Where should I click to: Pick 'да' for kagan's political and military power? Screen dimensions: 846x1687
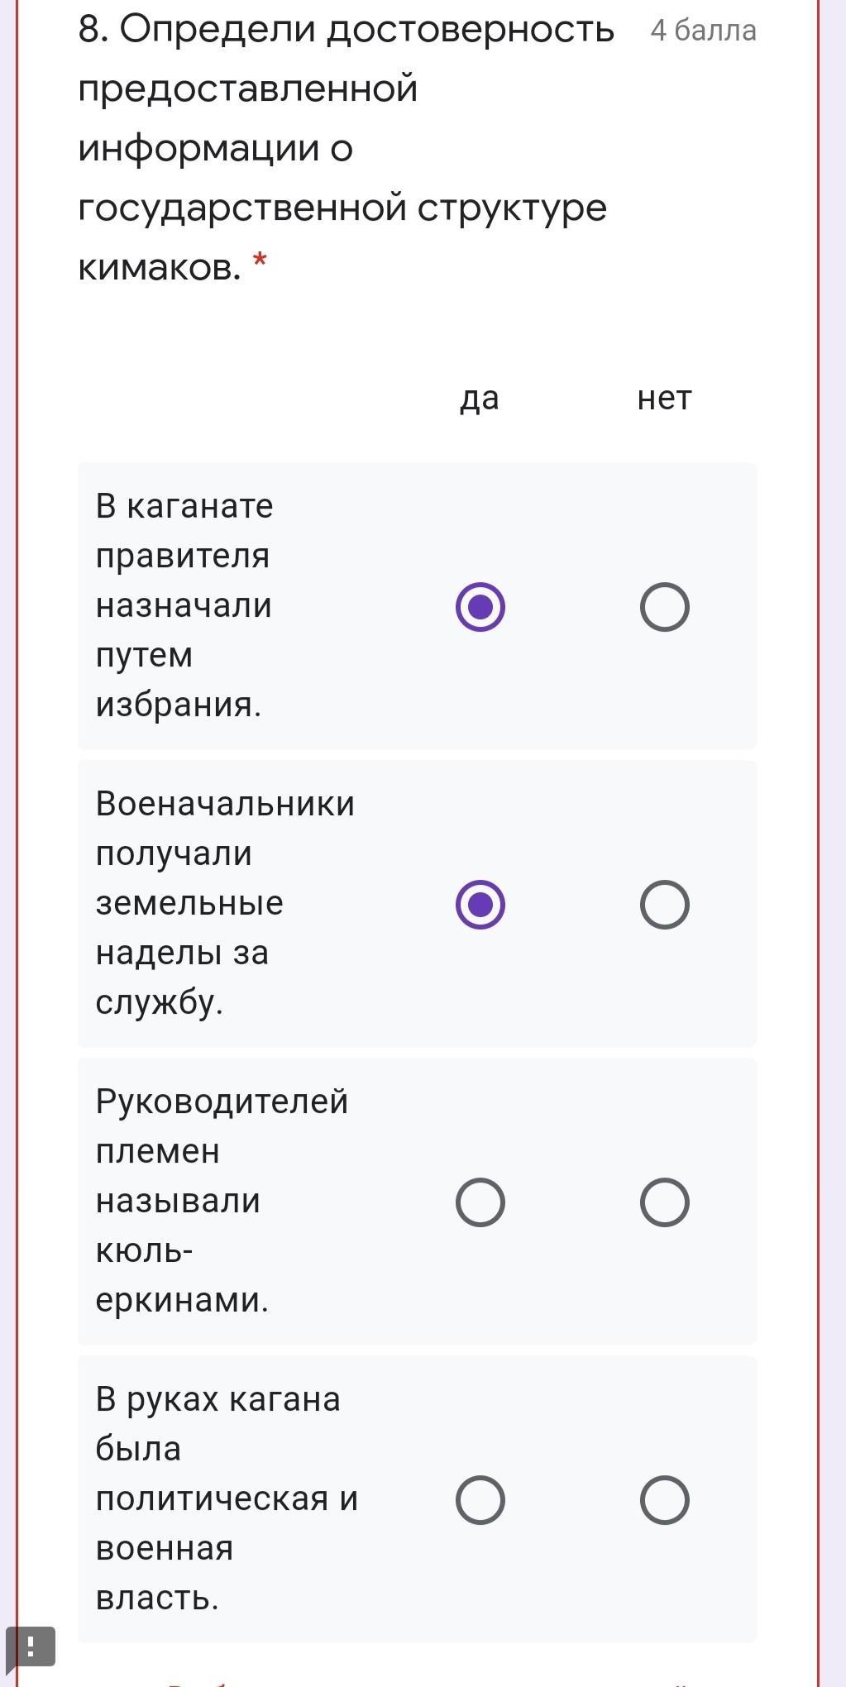480,1500
